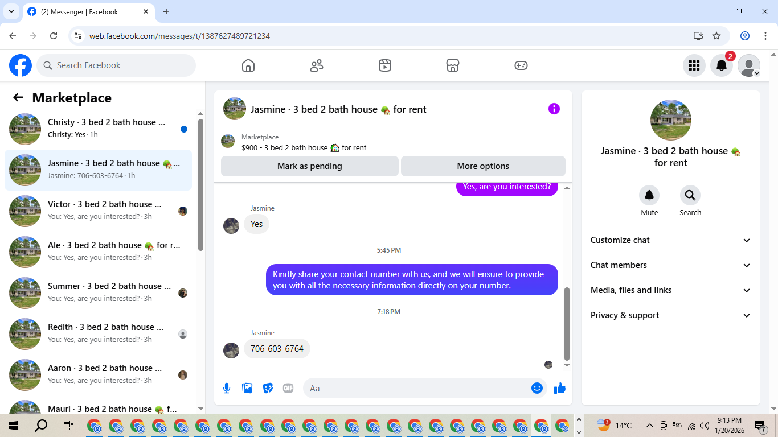The image size is (778, 437).
Task: Open the weather widget showing 14°C
Action: click(x=614, y=425)
